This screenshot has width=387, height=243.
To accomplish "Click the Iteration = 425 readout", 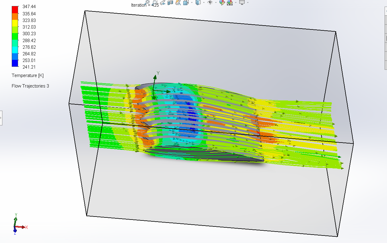I will pos(145,5).
